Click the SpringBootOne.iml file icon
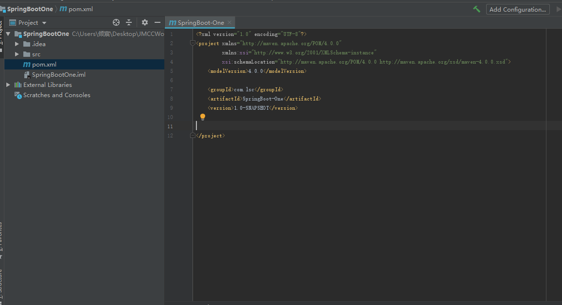This screenshot has height=305, width=562. 27,75
